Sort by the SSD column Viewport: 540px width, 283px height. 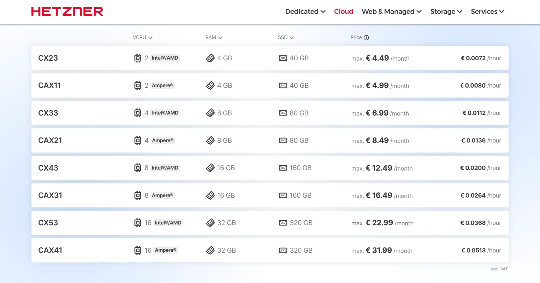pos(286,37)
